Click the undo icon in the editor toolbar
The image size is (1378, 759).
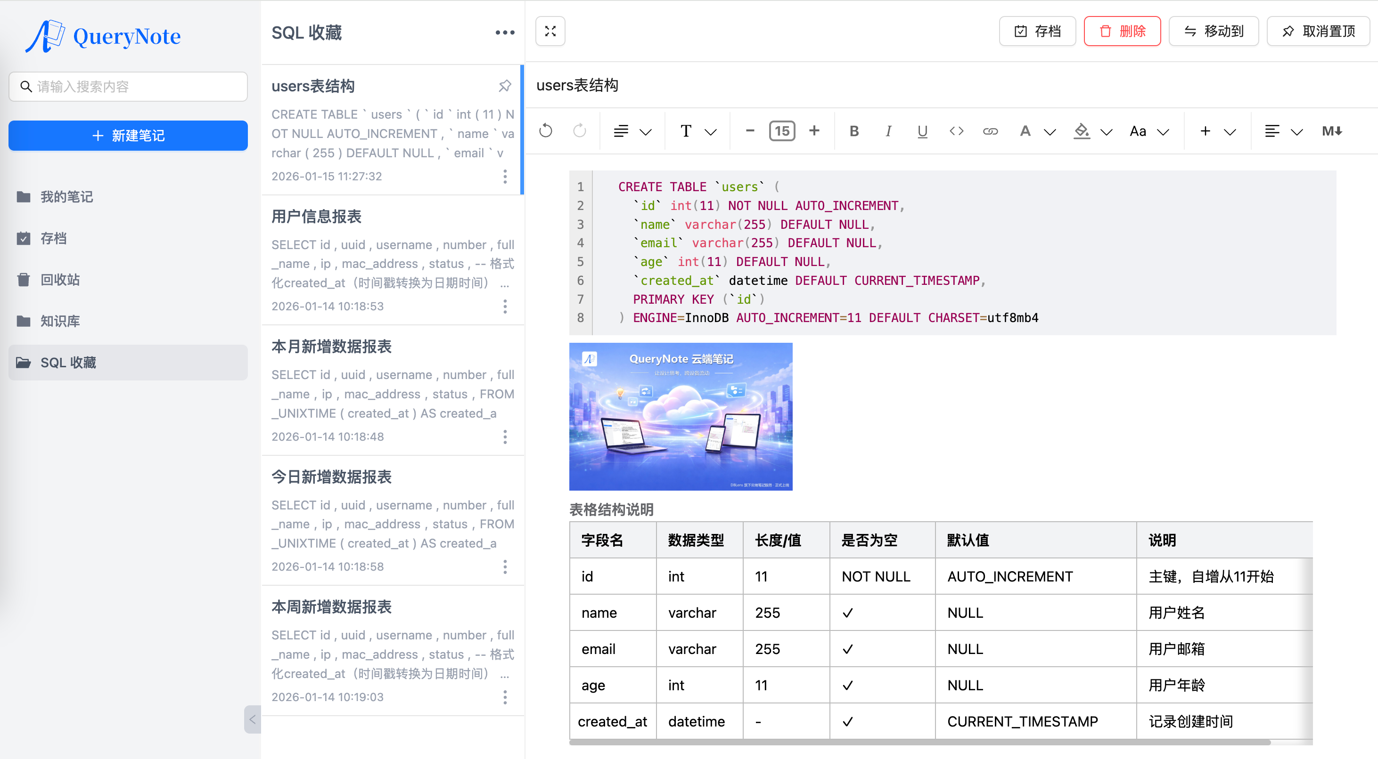tap(546, 131)
